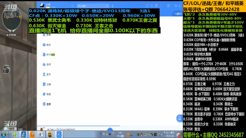Click the blue phone icon at right edge
246x138 pixels.
pos(180,118)
